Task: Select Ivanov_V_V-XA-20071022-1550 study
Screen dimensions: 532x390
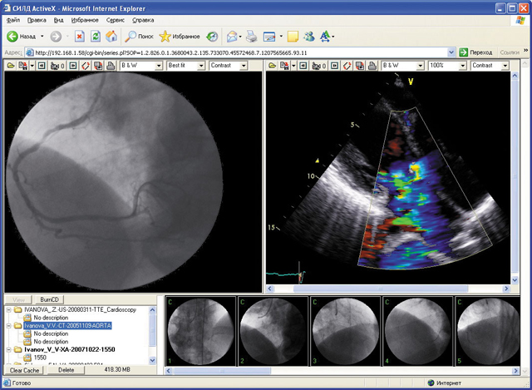Action: 70,349
